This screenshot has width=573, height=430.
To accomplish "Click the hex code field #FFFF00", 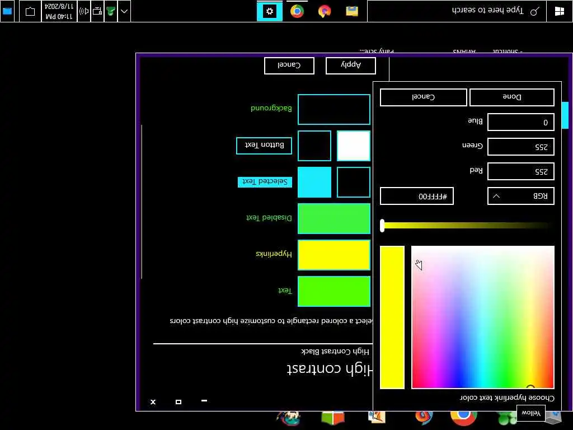I will click(417, 196).
